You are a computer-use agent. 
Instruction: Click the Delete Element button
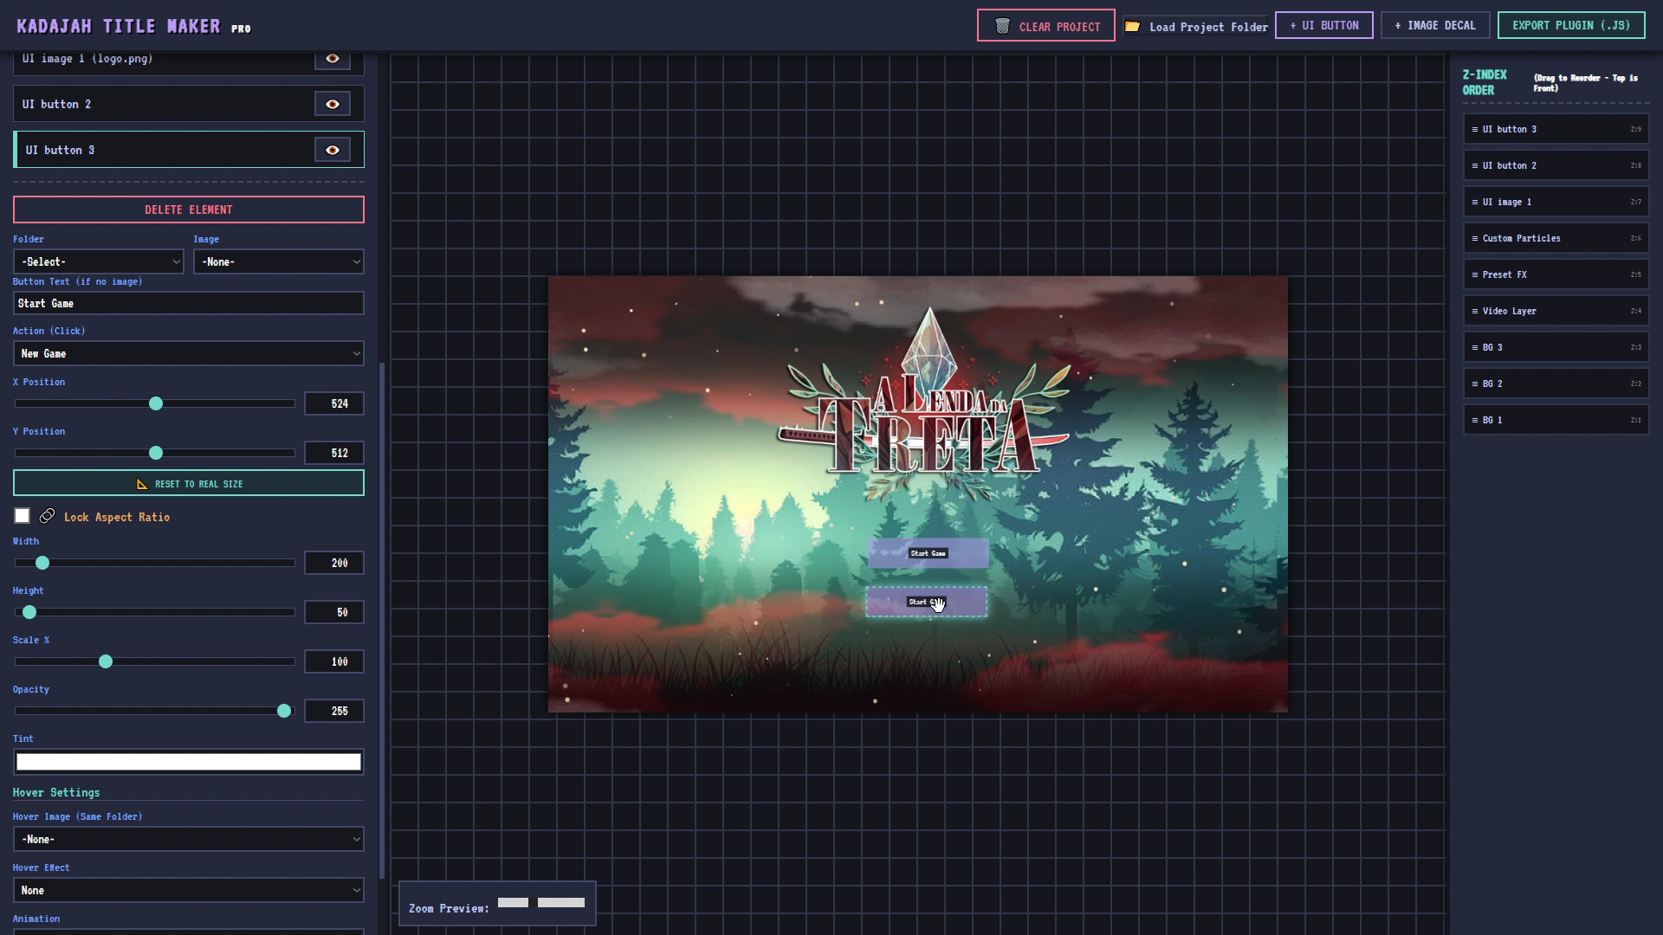click(x=188, y=210)
